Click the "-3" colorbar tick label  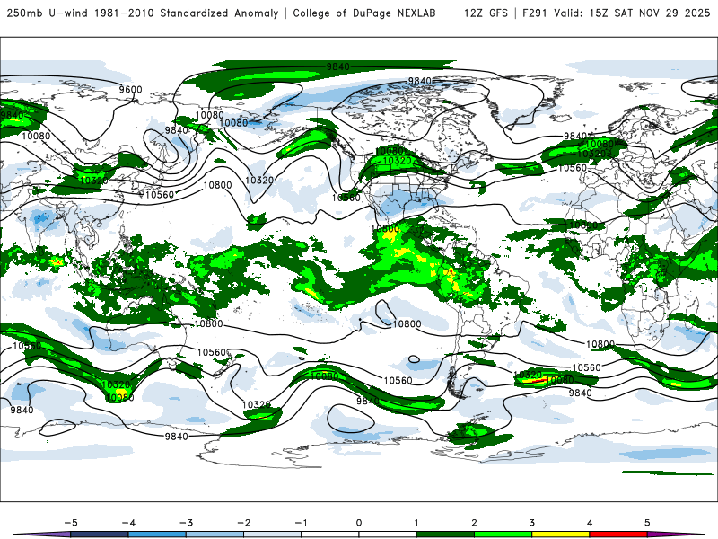[x=186, y=523]
